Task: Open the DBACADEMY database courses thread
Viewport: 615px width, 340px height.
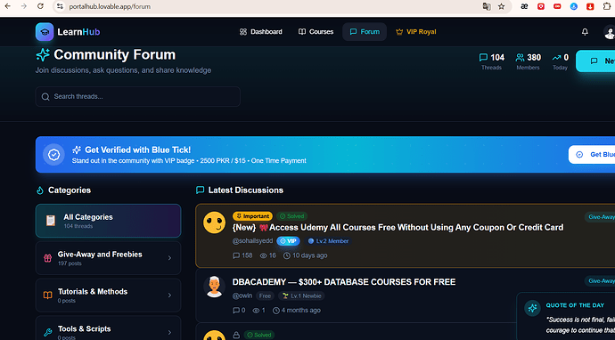Action: click(343, 282)
